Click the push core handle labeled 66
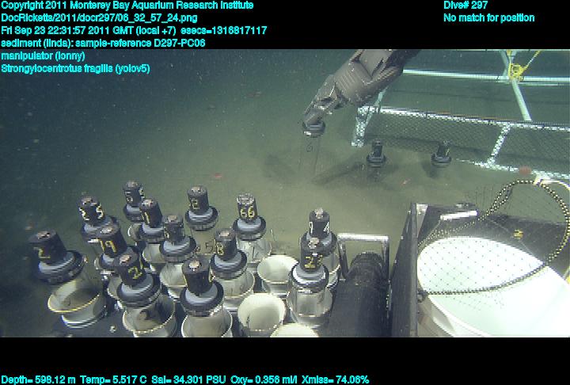The height and width of the screenshot is (385, 570). coord(248,208)
